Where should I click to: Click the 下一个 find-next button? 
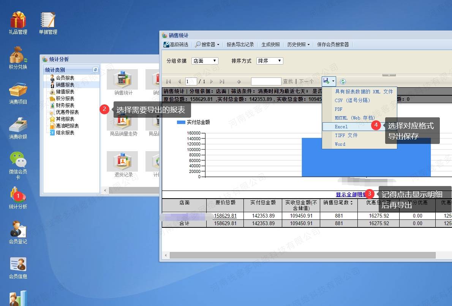tap(306, 82)
